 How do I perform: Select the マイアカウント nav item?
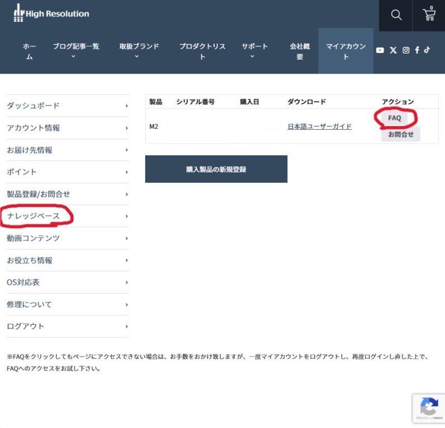point(346,51)
